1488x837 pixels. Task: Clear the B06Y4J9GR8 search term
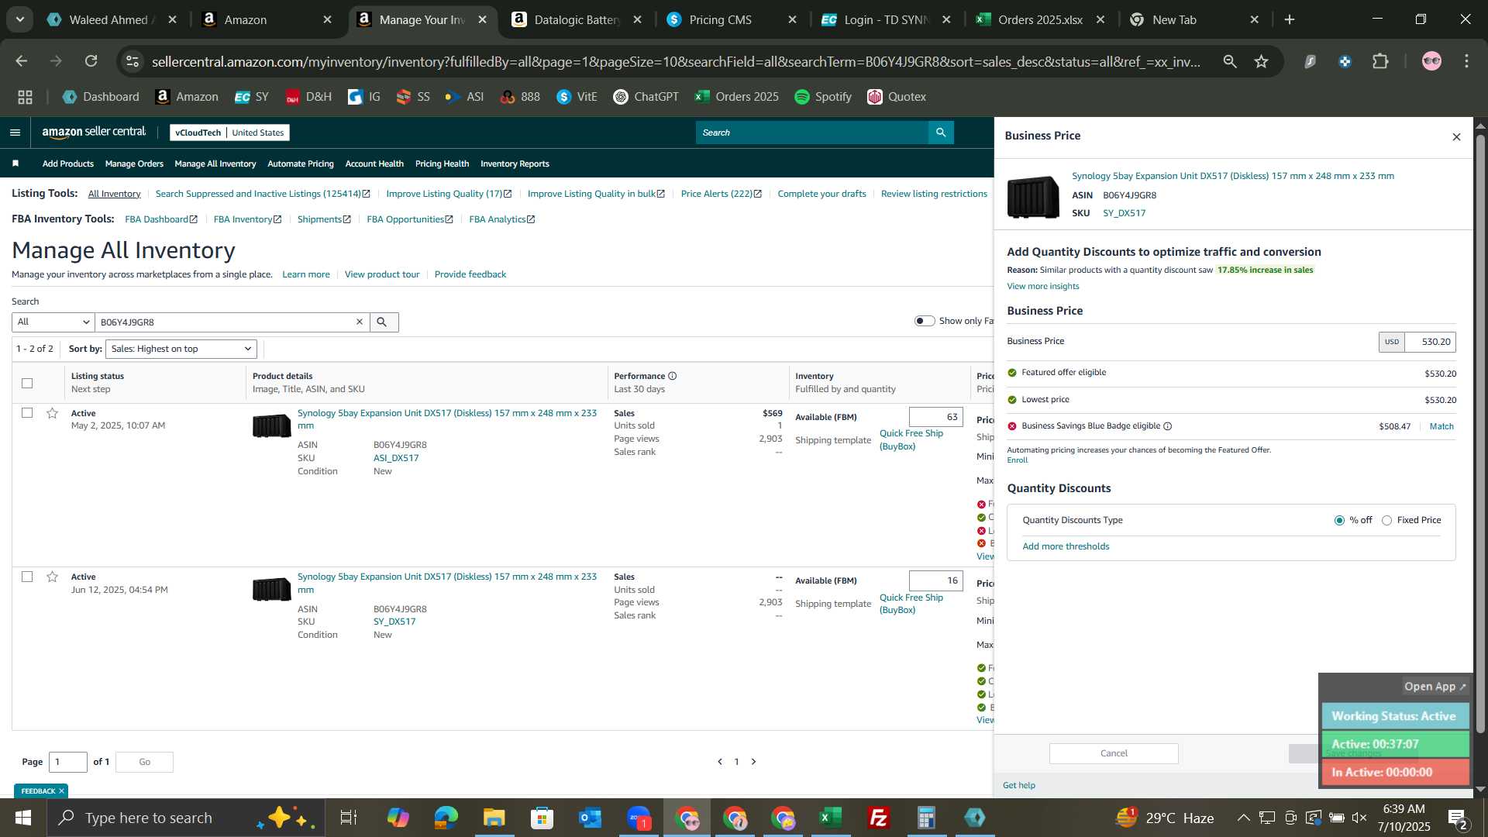tap(360, 322)
